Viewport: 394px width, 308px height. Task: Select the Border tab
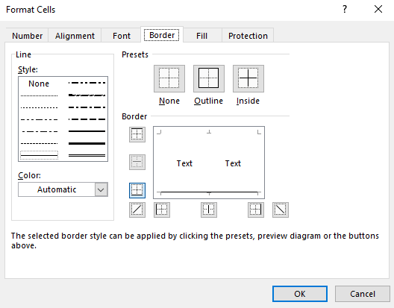tap(162, 35)
